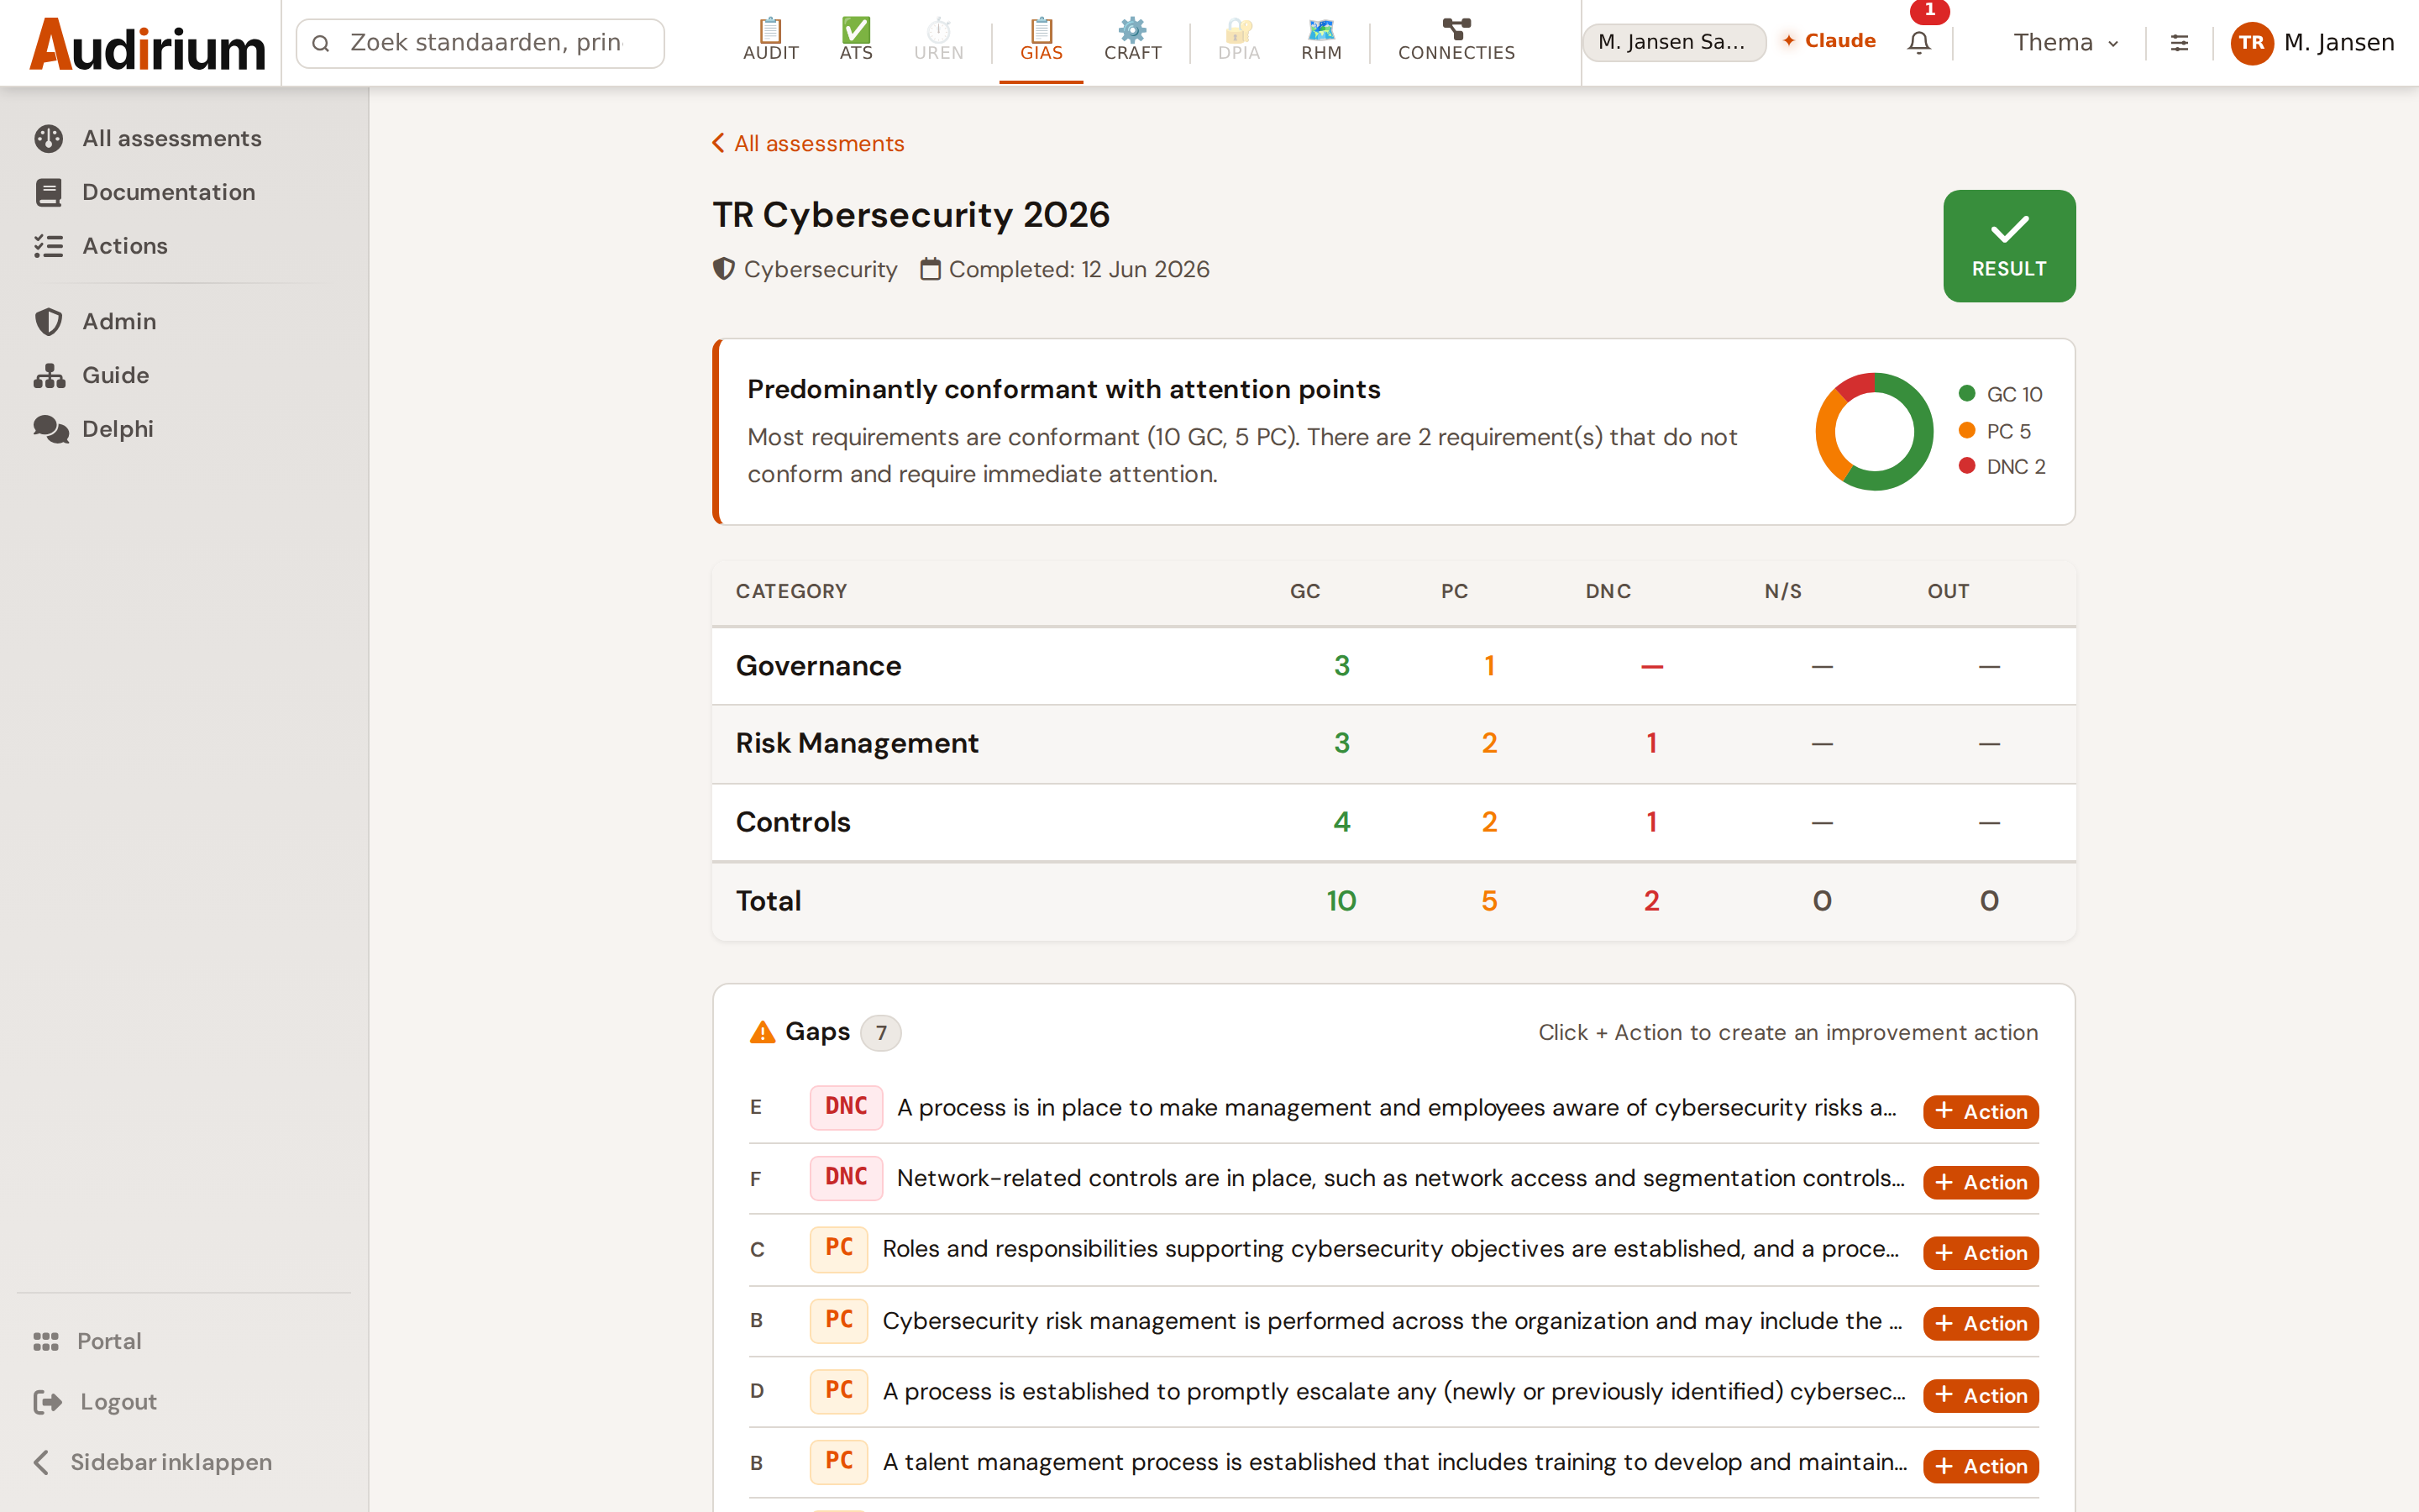Click the N/S column header

tap(1783, 591)
